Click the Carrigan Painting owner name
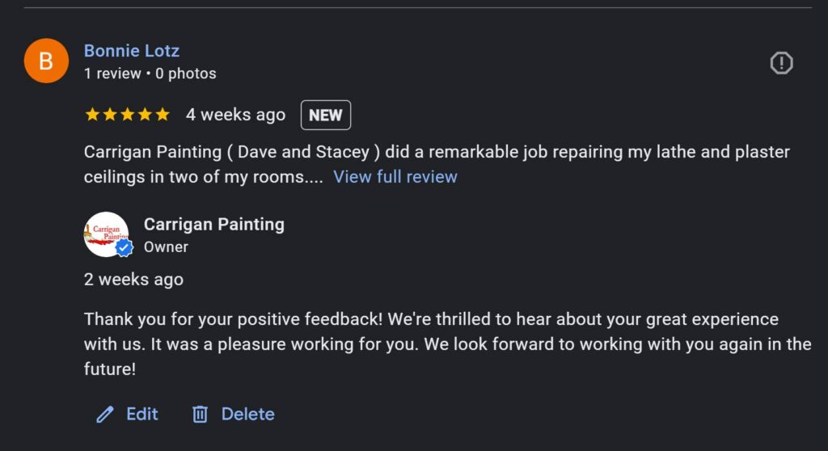This screenshot has width=828, height=451. point(214,225)
